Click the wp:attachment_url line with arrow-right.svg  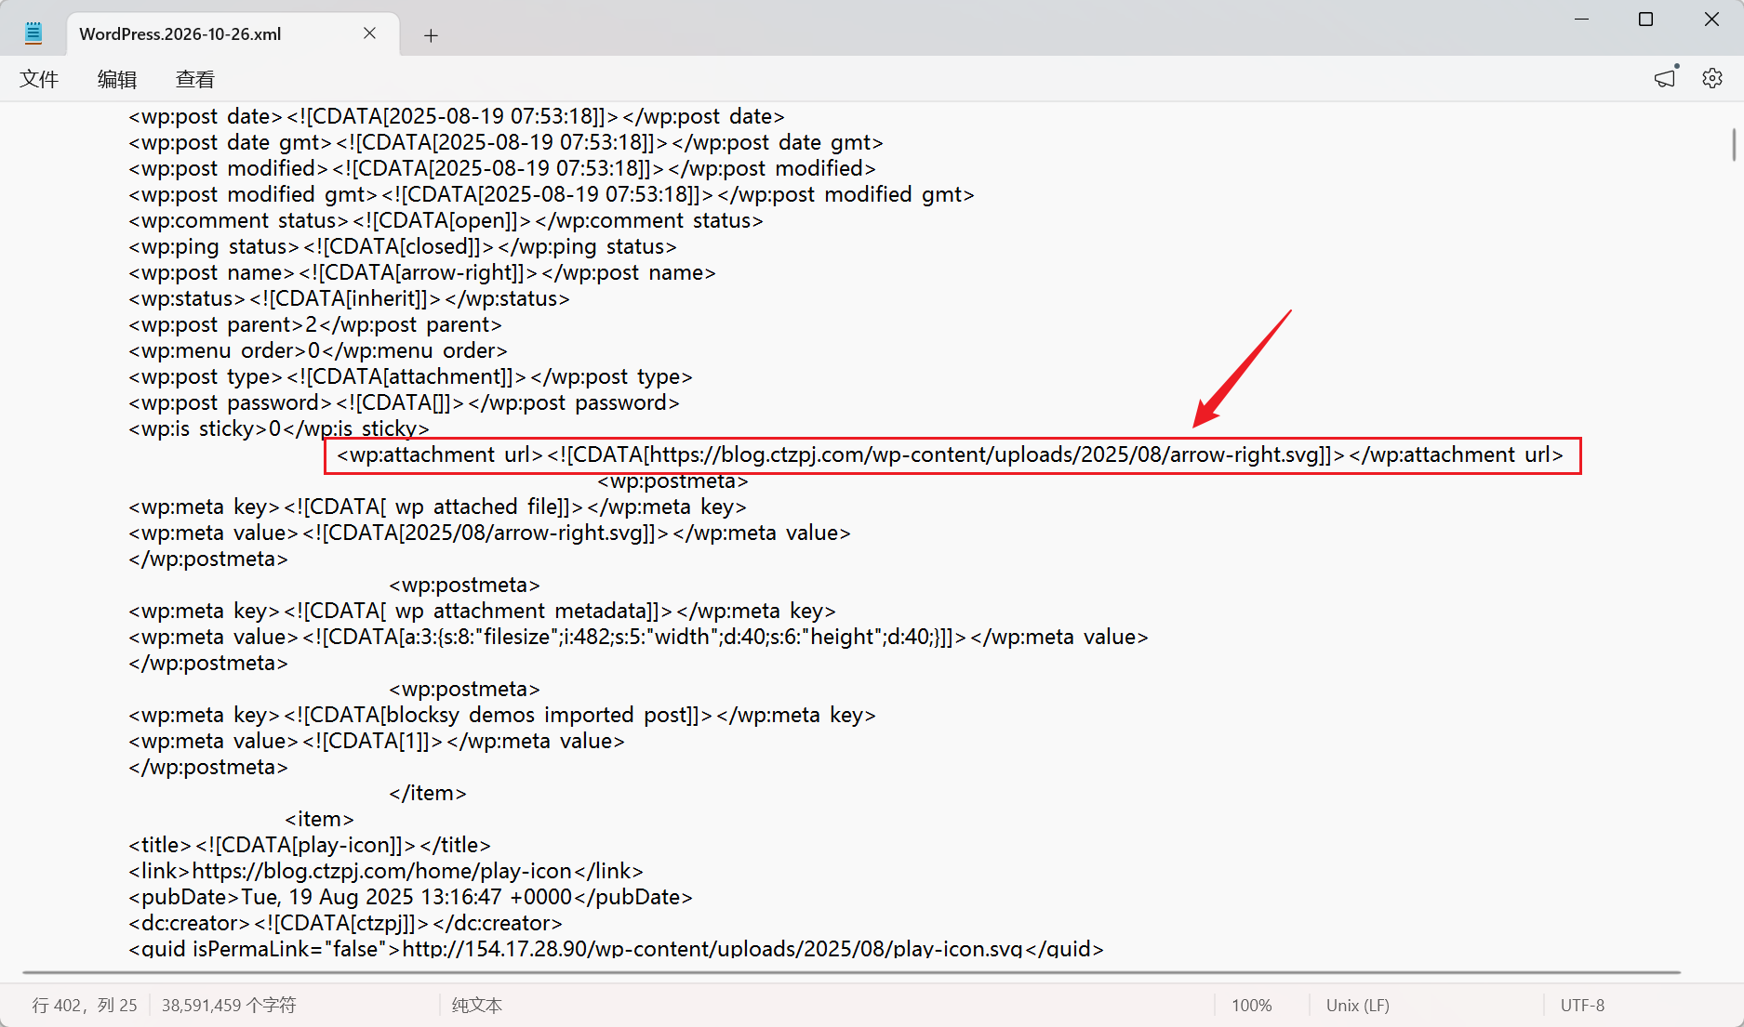click(950, 454)
